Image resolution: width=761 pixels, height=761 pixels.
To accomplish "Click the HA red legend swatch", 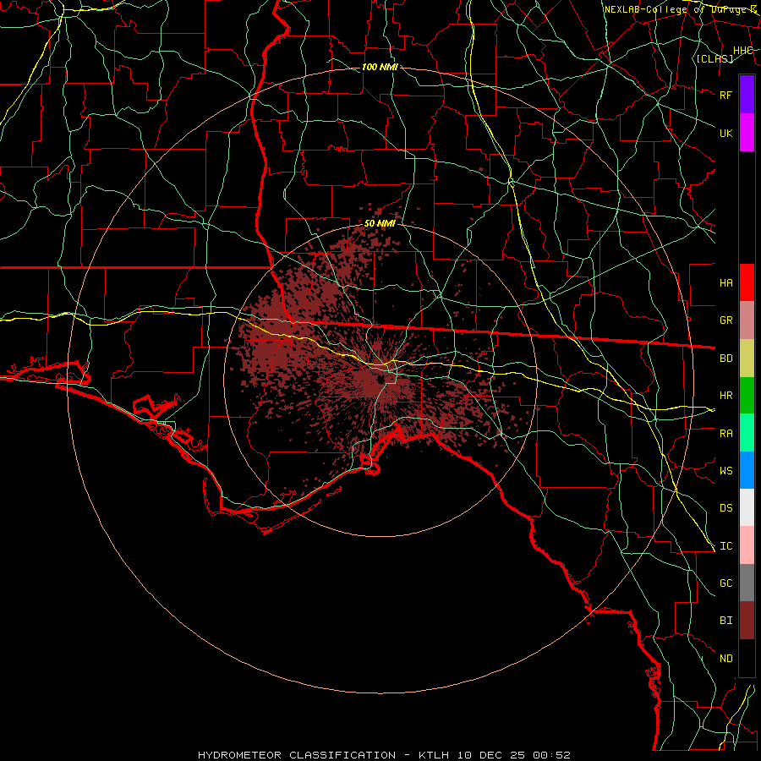I will point(747,282).
